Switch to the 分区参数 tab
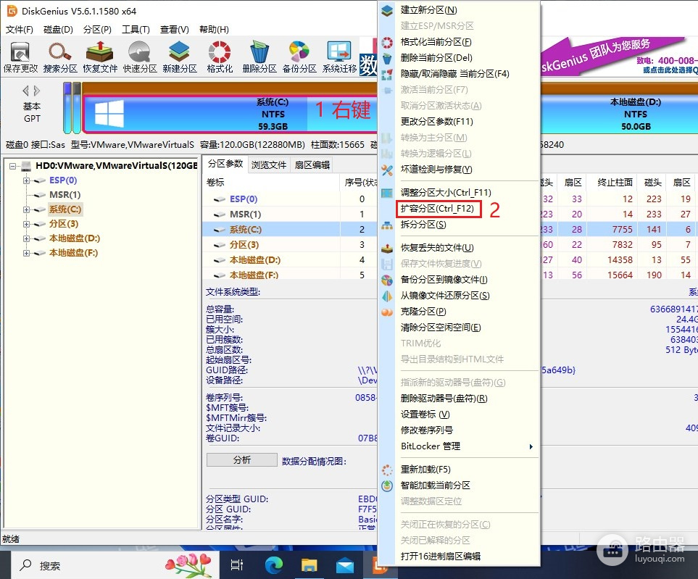The width and height of the screenshot is (698, 579). pos(225,164)
